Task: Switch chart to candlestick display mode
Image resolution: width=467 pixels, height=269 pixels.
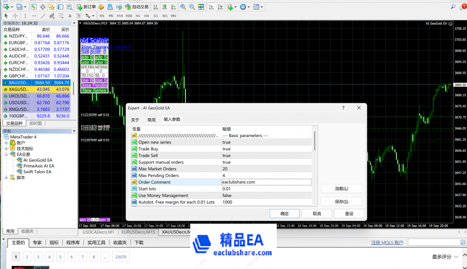Action: (x=164, y=7)
